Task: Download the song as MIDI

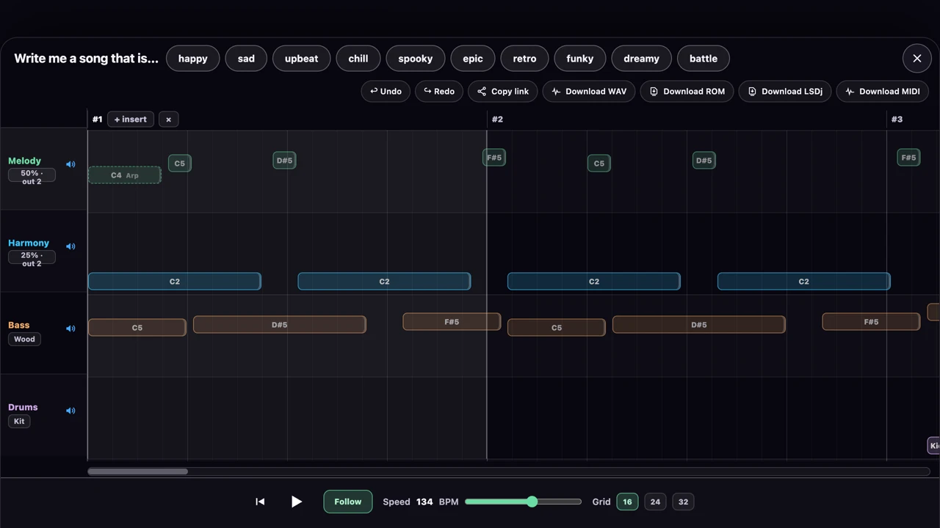Action: tap(883, 92)
